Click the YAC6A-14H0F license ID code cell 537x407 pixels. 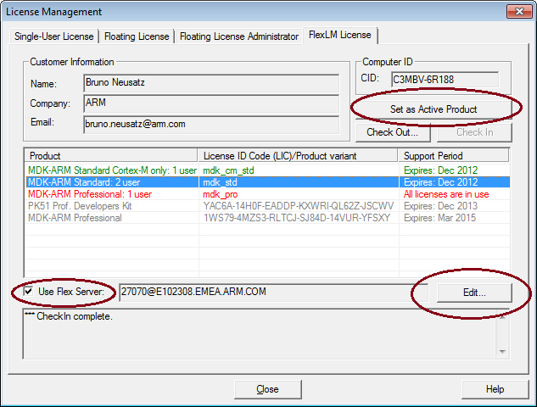299,206
